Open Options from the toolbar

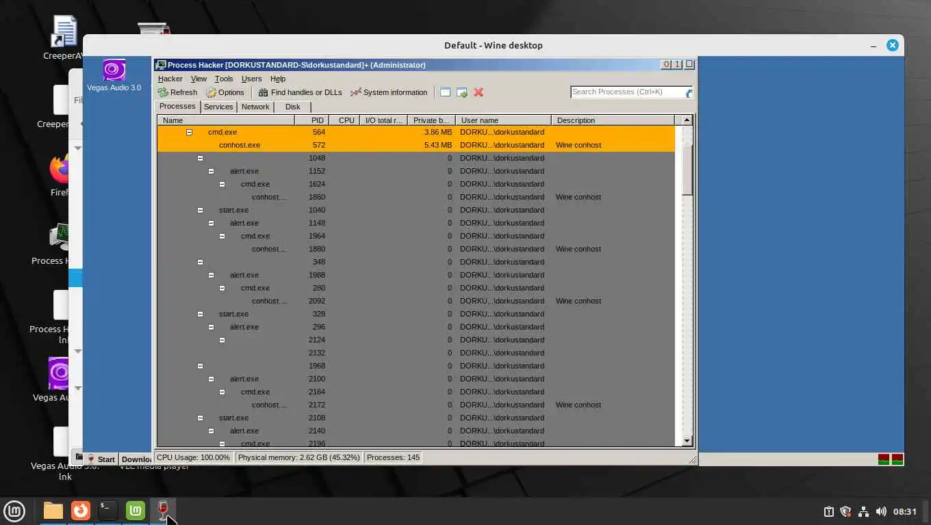[x=225, y=92]
